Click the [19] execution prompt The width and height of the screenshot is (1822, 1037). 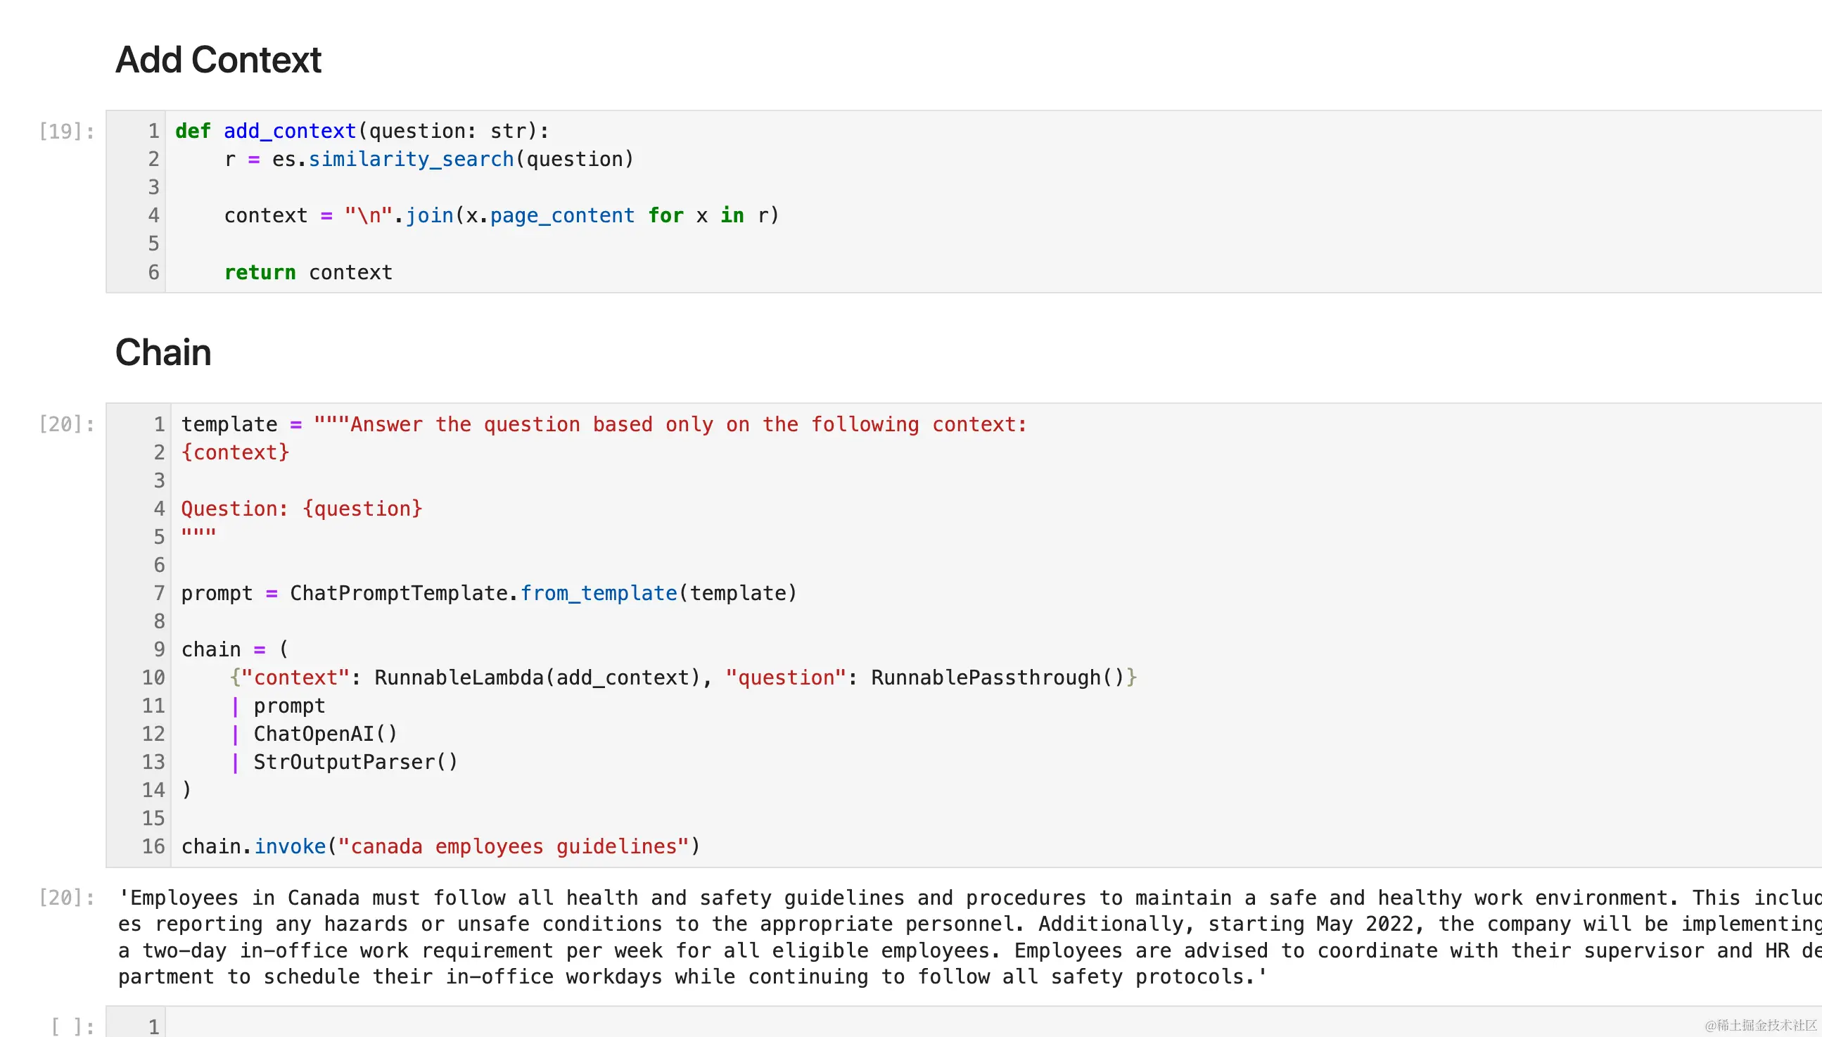pyautogui.click(x=66, y=131)
